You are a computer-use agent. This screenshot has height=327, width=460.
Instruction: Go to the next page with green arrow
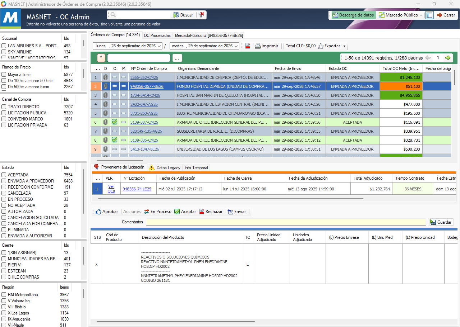[x=448, y=58]
